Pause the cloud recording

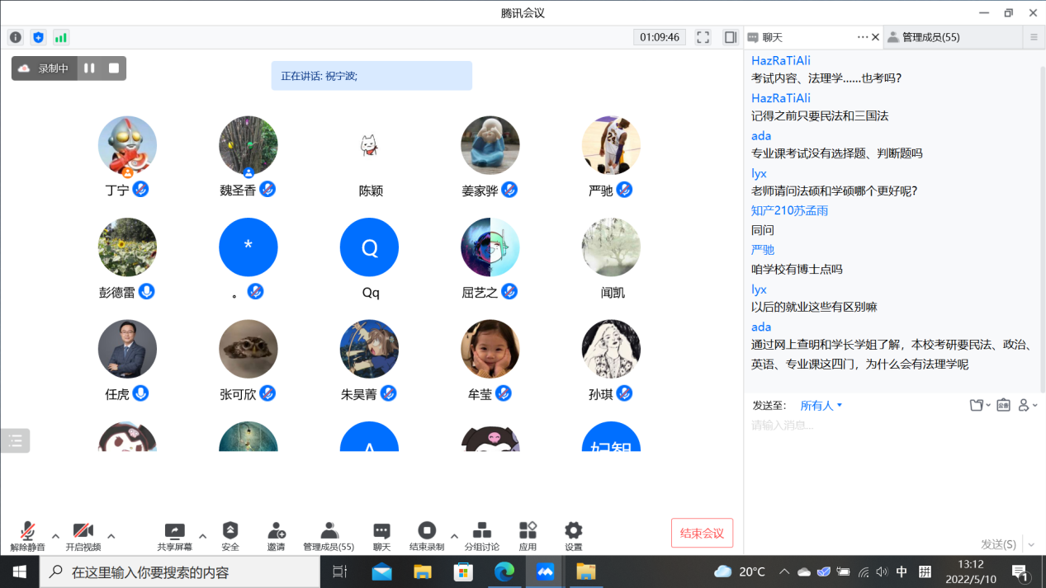tap(89, 68)
